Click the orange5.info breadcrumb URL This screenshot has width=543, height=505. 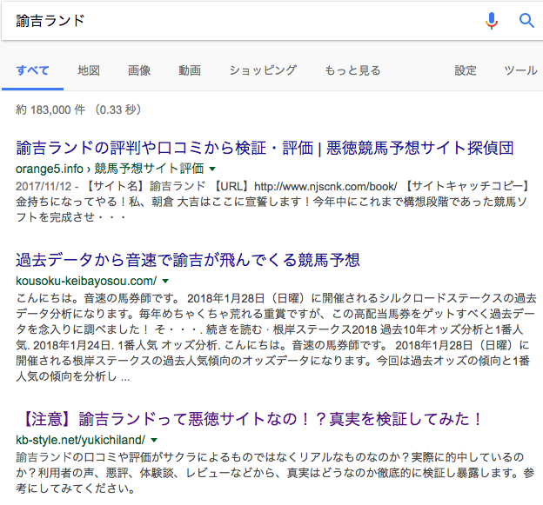(110, 169)
